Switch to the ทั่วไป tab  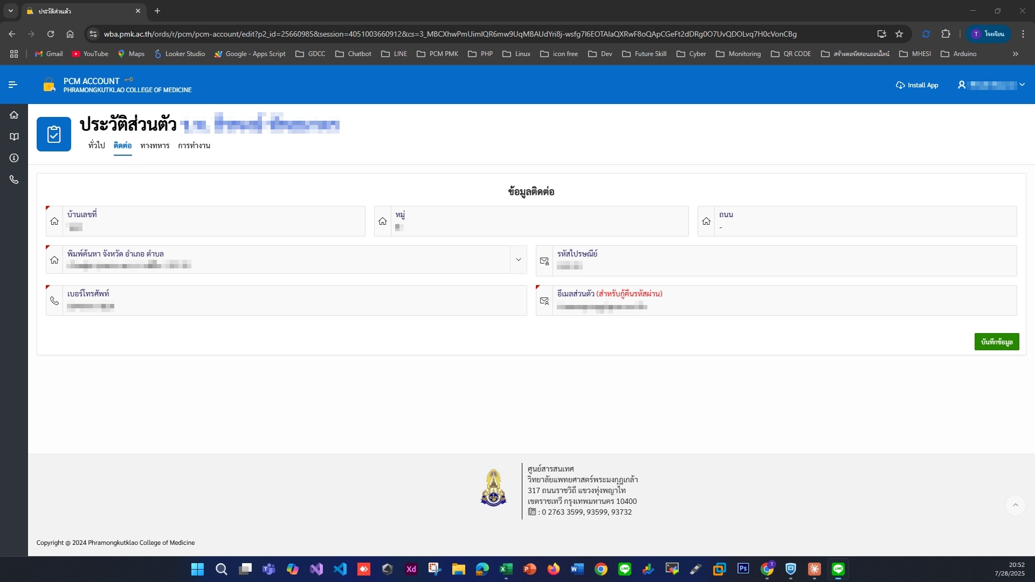(x=96, y=145)
